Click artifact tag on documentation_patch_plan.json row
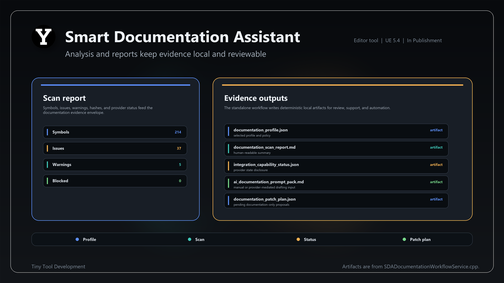Viewport: 504px width, 283px height. tap(436, 199)
